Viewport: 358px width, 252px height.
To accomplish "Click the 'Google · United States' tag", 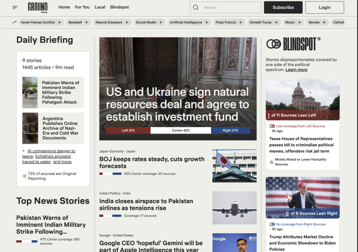I will point(116,236).
